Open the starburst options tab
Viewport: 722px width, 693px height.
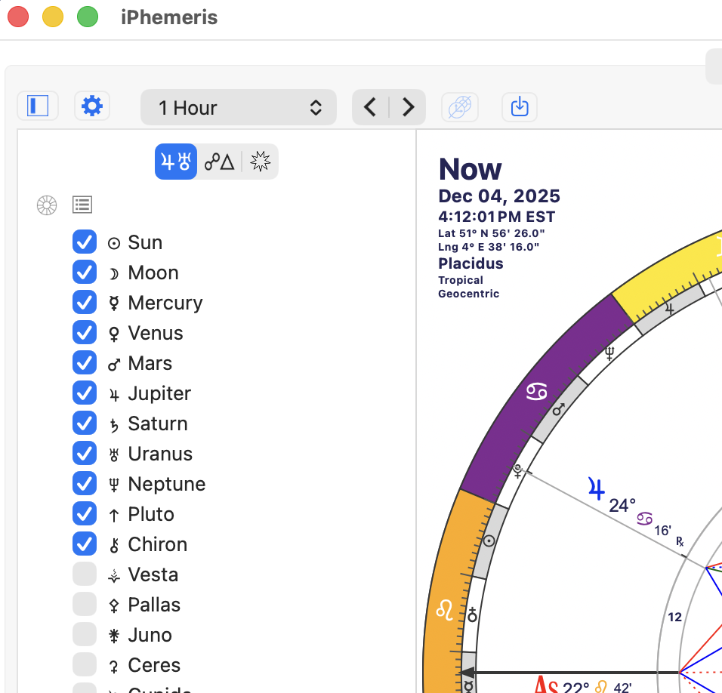(x=260, y=162)
